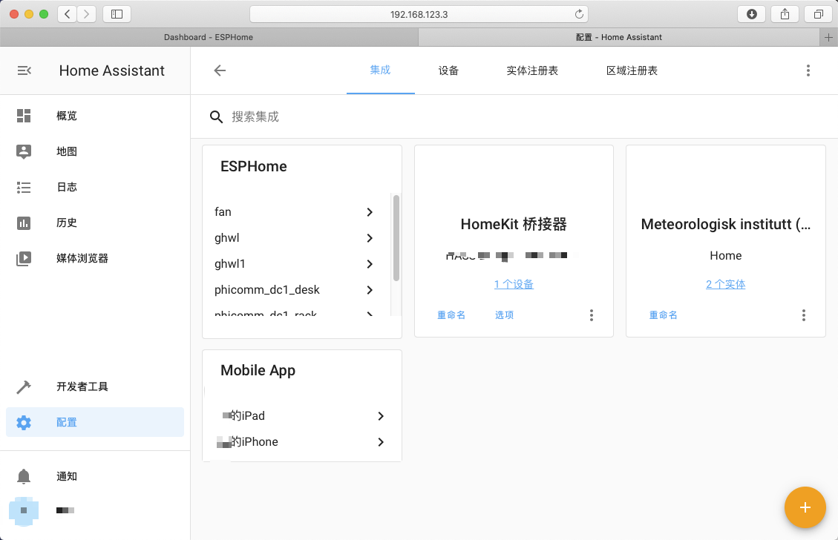Open the Media Browser (媒体浏览器) icon
The height and width of the screenshot is (540, 838).
coord(24,258)
